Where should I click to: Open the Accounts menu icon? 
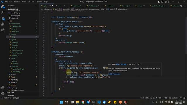[3, 88]
